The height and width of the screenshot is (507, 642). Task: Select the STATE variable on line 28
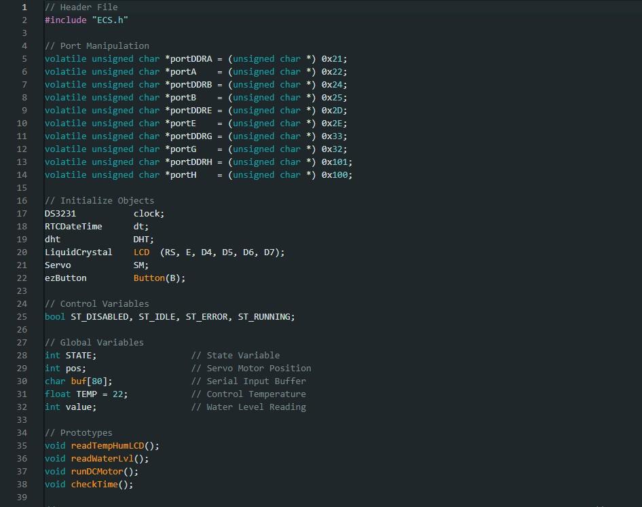click(x=79, y=355)
